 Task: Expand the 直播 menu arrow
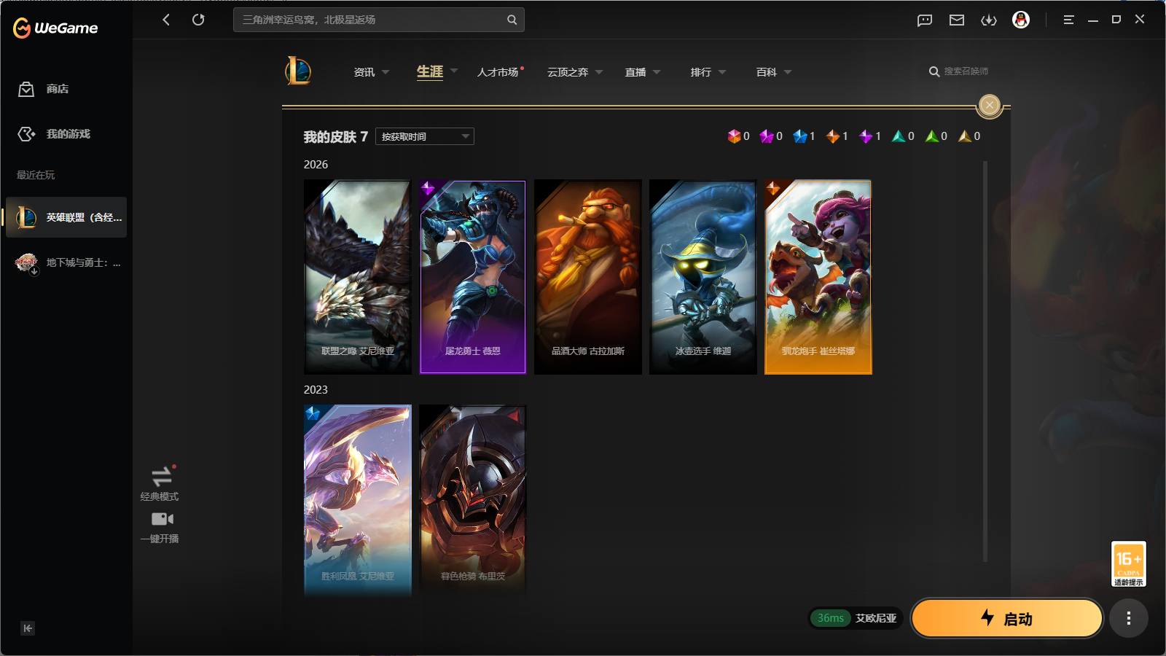click(657, 72)
